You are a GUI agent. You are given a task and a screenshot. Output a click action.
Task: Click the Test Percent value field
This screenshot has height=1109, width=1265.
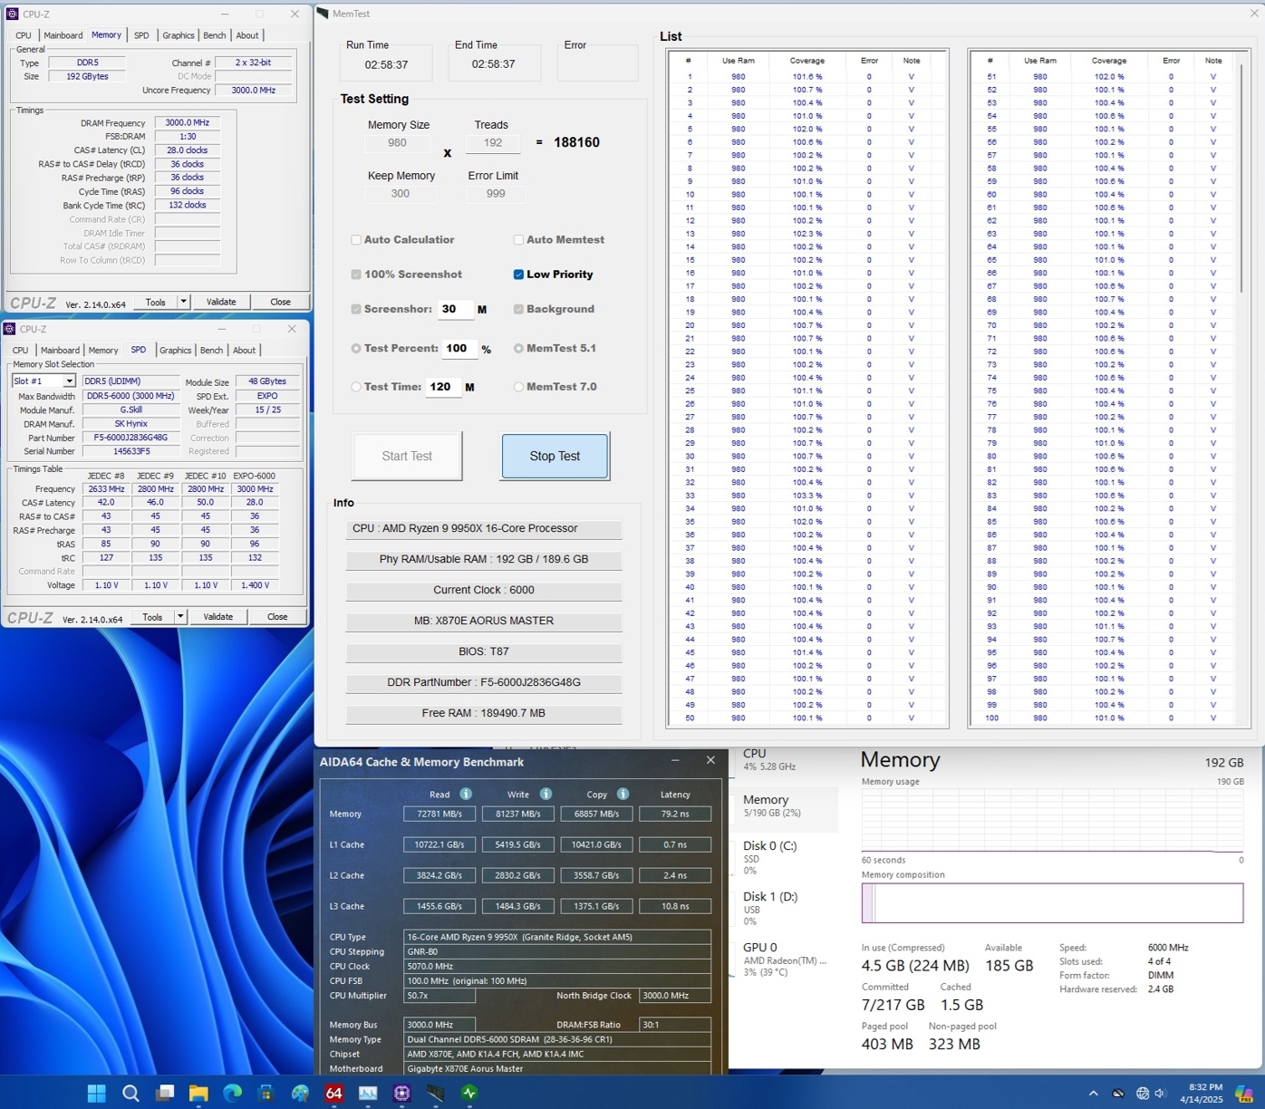click(x=459, y=348)
